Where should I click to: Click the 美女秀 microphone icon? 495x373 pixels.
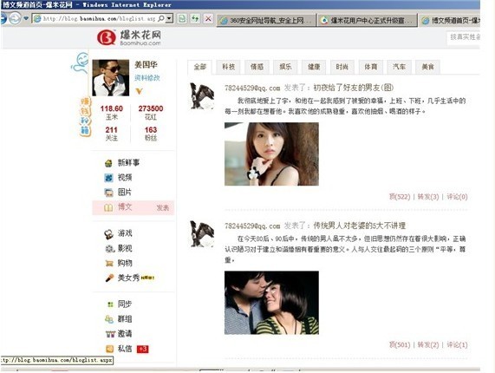109,278
